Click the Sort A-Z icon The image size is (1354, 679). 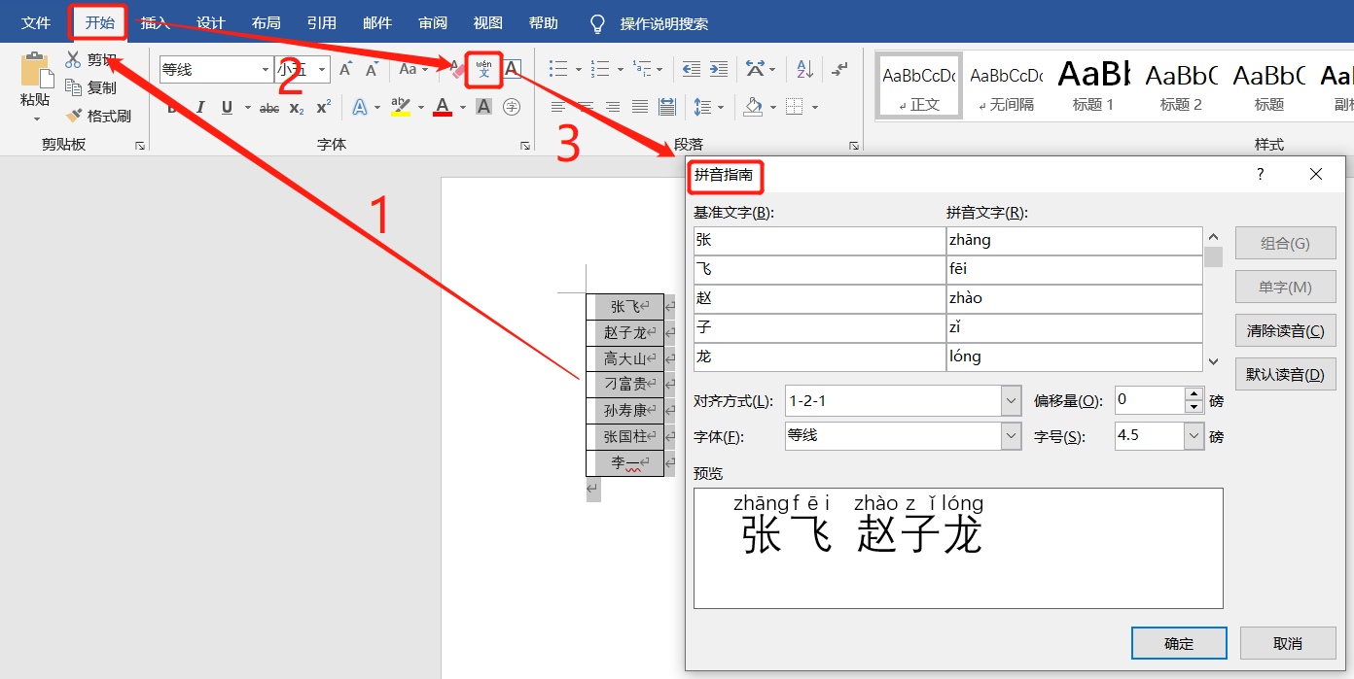point(805,69)
